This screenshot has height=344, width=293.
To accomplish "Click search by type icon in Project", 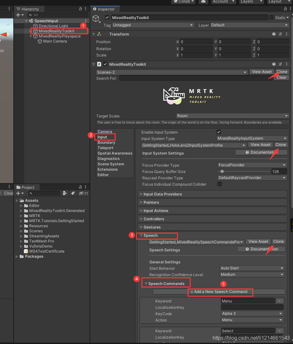I will tap(65, 193).
